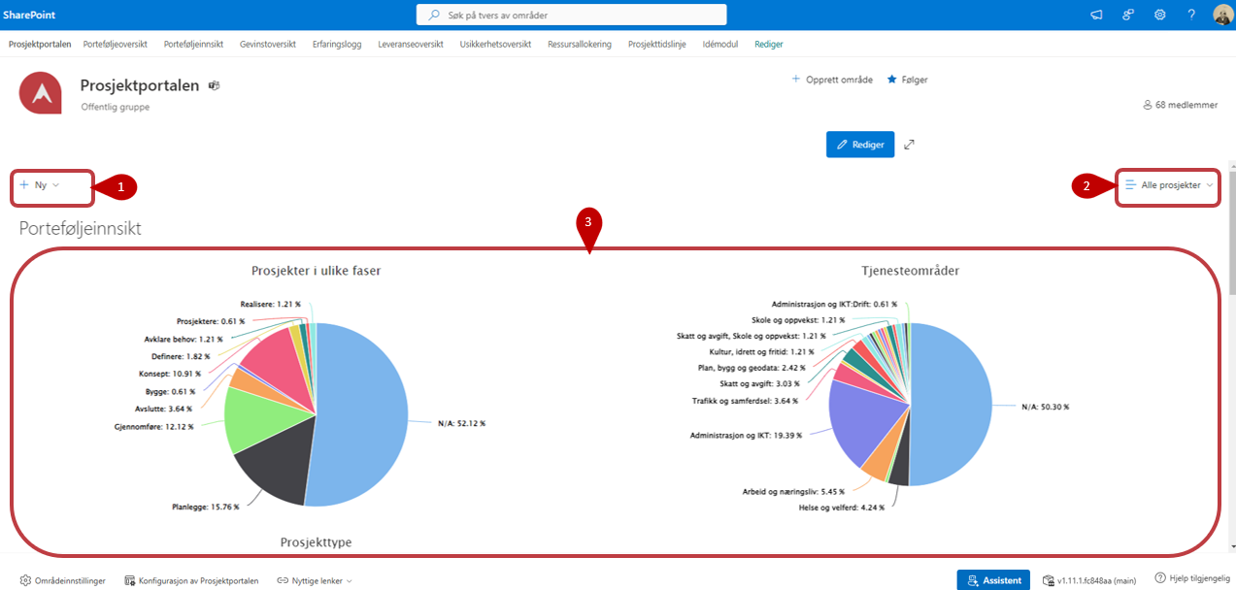Click the help question mark icon
Image resolution: width=1236 pixels, height=590 pixels.
[x=1191, y=15]
